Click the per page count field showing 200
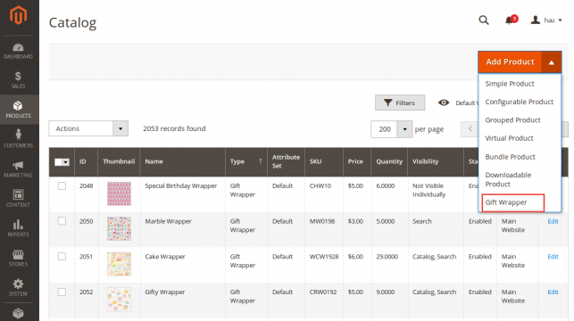Viewport: 574px width, 321px height. (385, 129)
